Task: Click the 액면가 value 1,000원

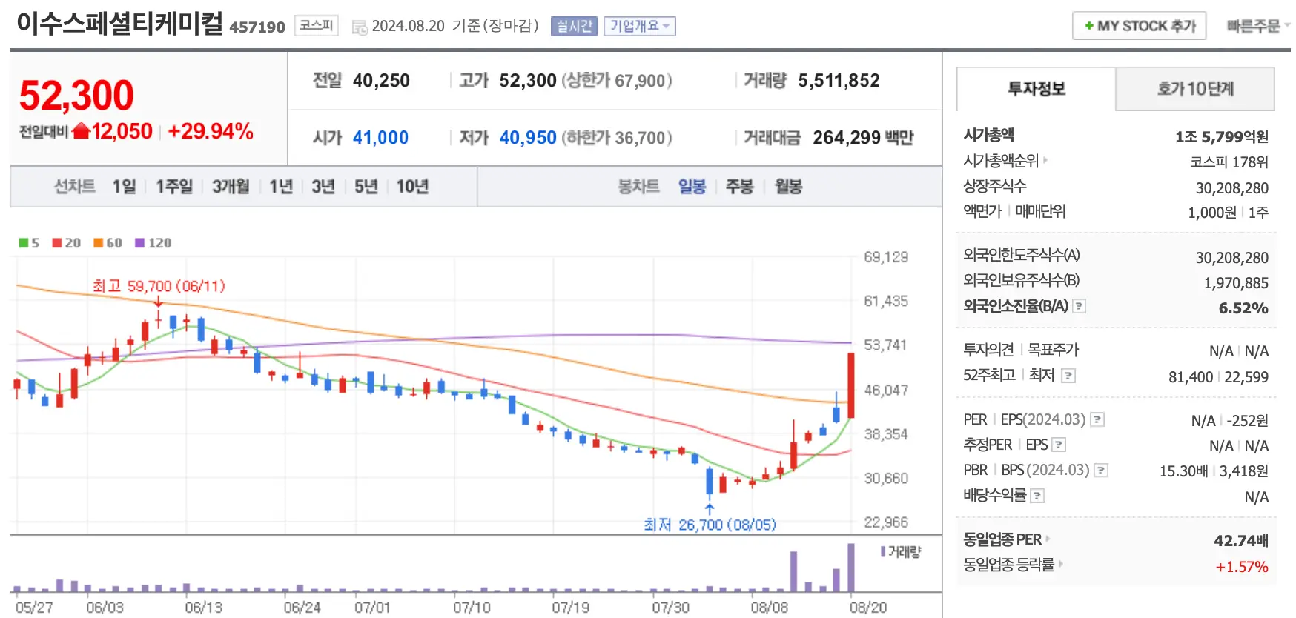Action: click(1212, 213)
